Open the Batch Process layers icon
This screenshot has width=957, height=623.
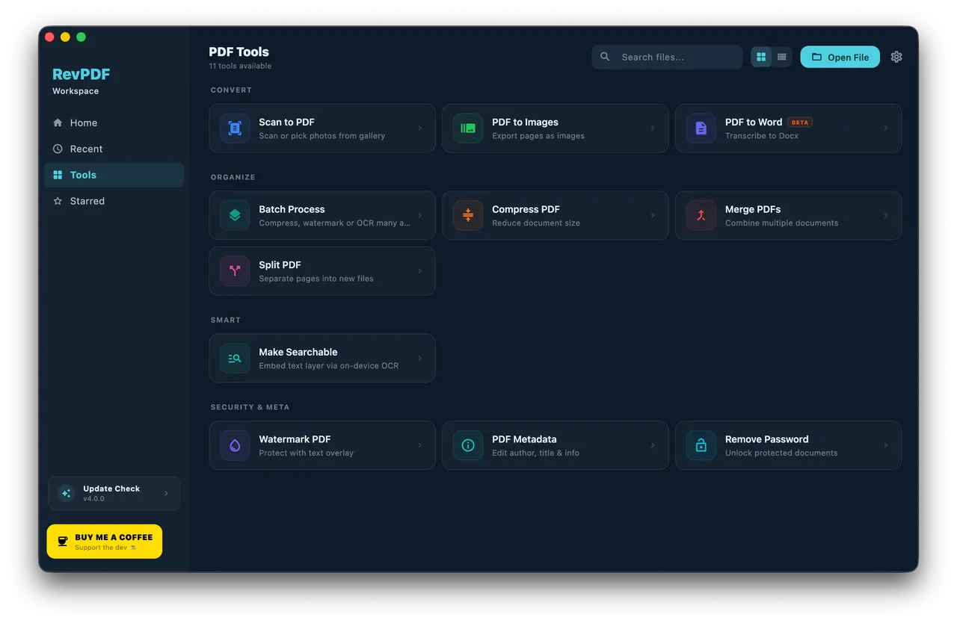click(x=235, y=215)
